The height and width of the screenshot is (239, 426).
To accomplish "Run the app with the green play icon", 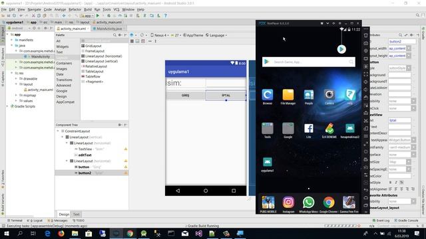I will 98,16.
